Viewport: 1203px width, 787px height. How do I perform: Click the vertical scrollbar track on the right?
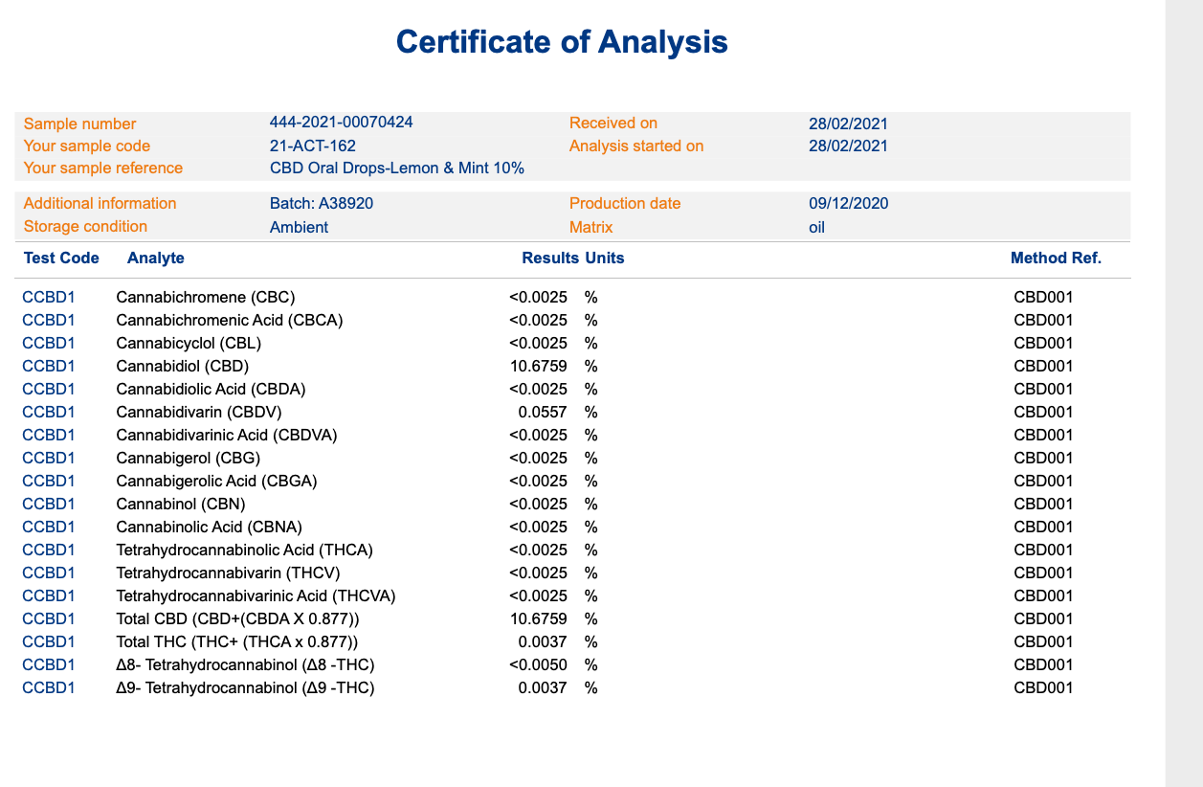click(1183, 393)
